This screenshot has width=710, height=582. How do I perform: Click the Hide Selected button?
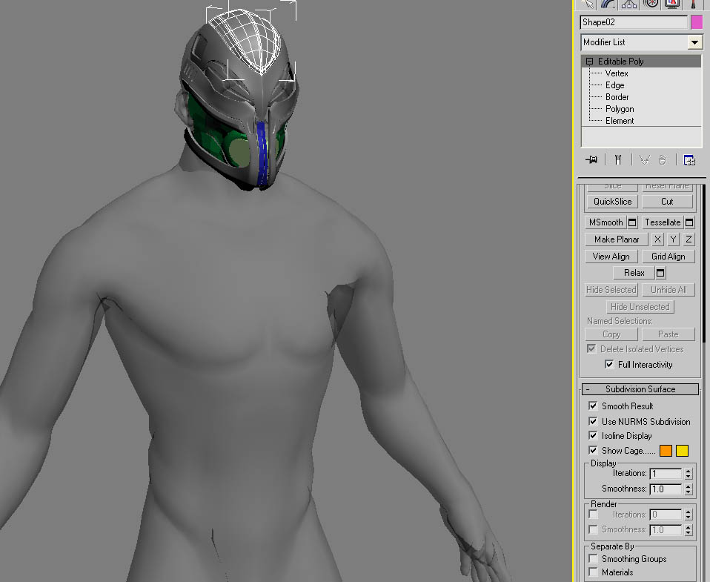coord(611,290)
